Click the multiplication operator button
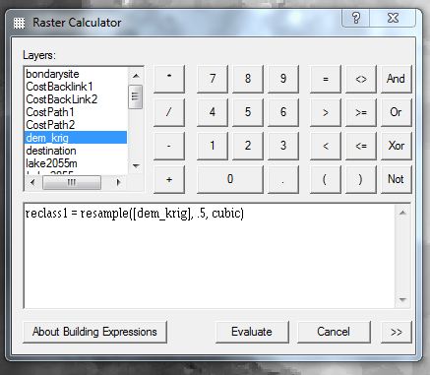430x375 pixels. point(169,79)
